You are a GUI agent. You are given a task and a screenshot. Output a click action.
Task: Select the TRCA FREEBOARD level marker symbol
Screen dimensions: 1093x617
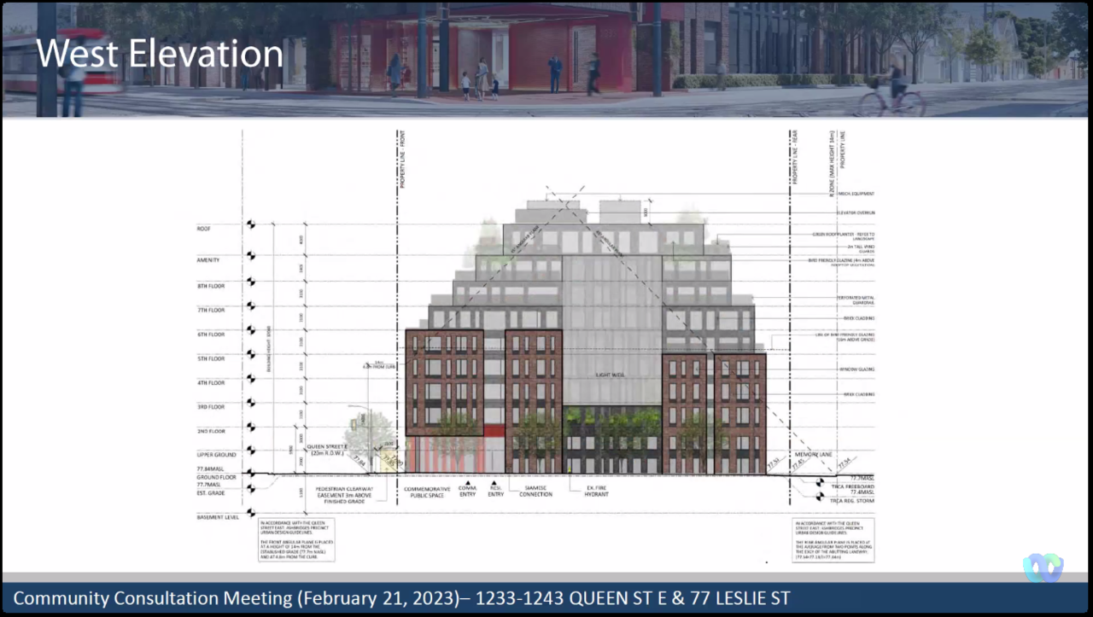click(x=821, y=483)
